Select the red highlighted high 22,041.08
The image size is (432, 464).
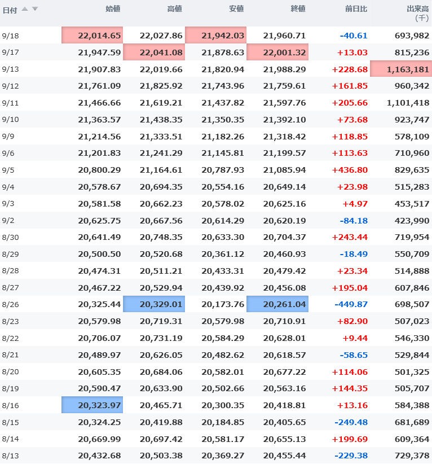[x=154, y=52]
